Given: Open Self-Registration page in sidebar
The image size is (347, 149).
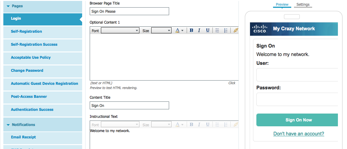Looking at the screenshot, I should coord(26,31).
